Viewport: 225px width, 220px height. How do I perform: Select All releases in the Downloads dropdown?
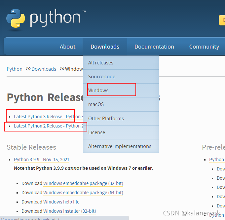pyautogui.click(x=121, y=63)
